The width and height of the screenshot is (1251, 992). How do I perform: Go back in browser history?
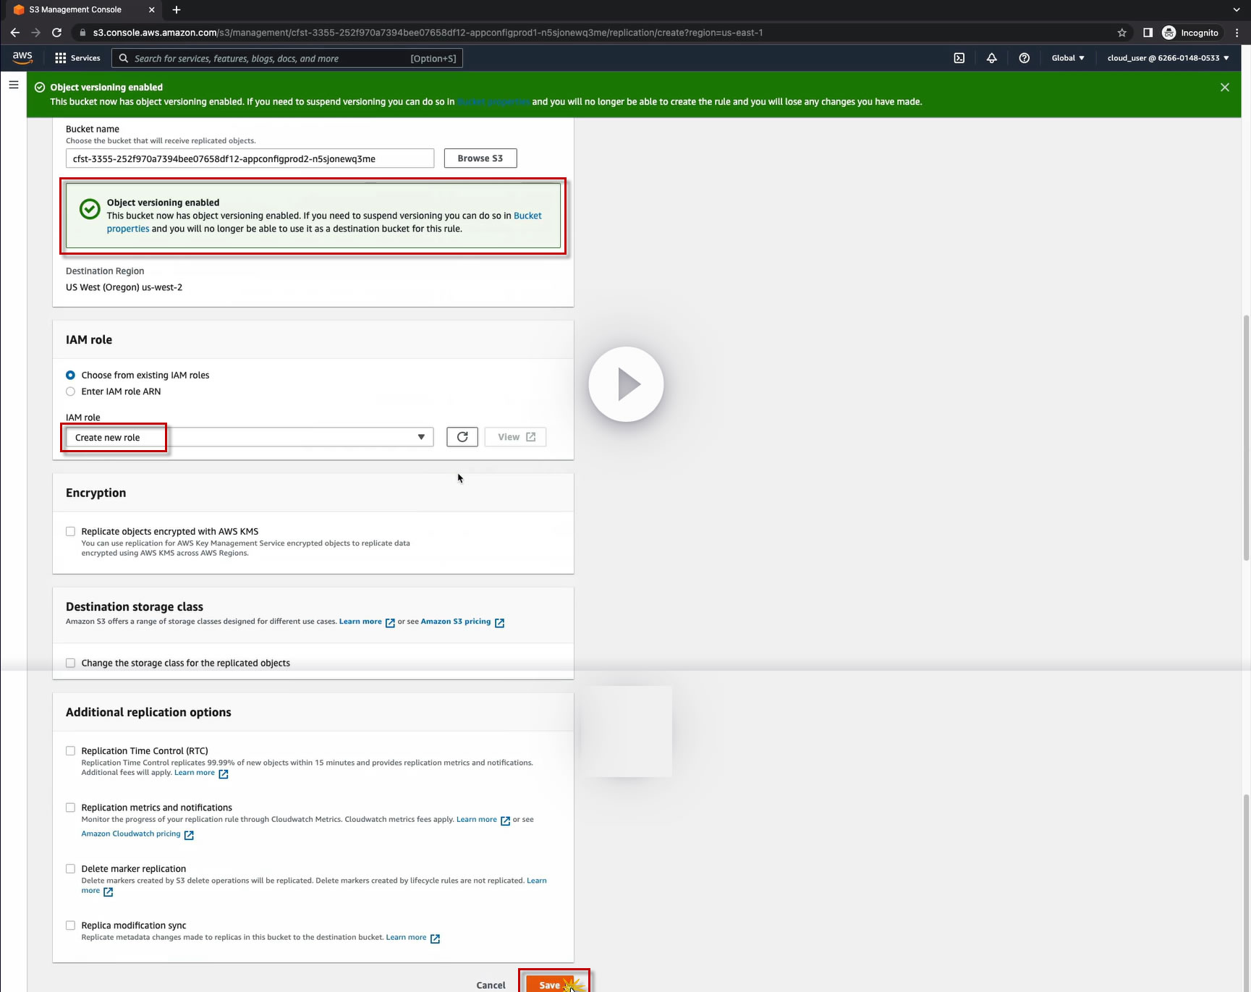point(15,33)
